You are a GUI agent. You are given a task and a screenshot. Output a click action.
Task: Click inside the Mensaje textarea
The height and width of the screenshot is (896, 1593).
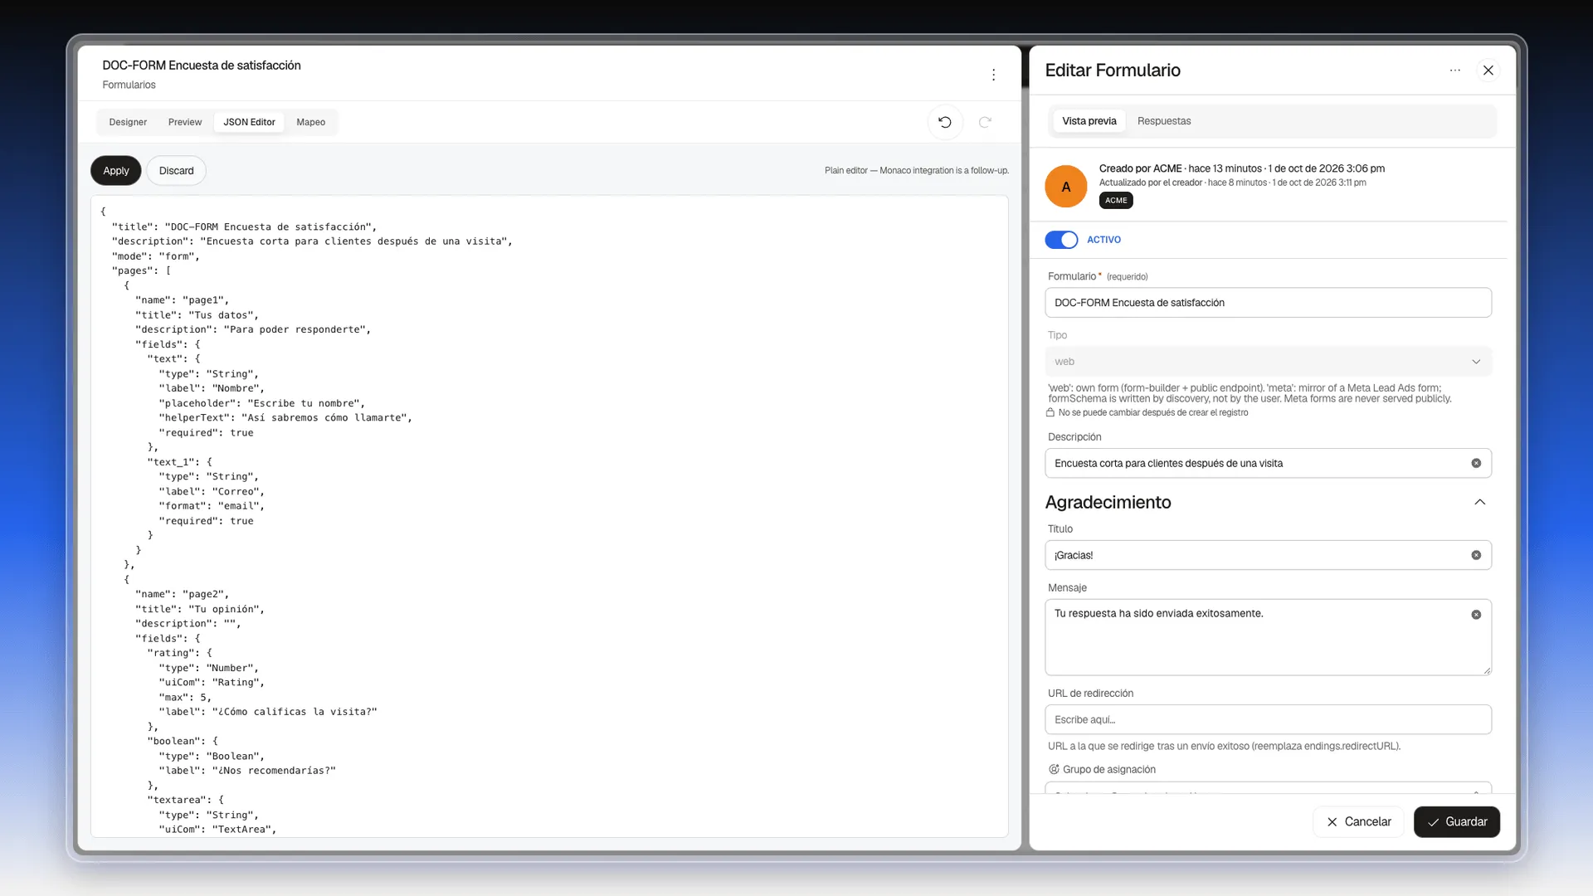[x=1268, y=637]
